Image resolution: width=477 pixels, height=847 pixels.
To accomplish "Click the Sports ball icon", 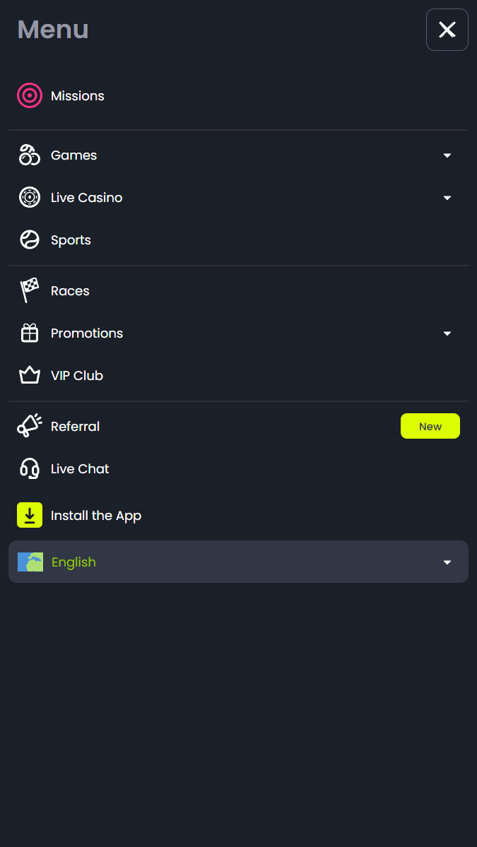I will pyautogui.click(x=30, y=239).
